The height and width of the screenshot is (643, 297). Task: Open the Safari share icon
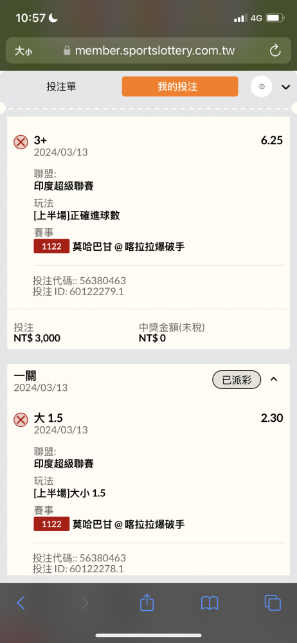coord(147,602)
